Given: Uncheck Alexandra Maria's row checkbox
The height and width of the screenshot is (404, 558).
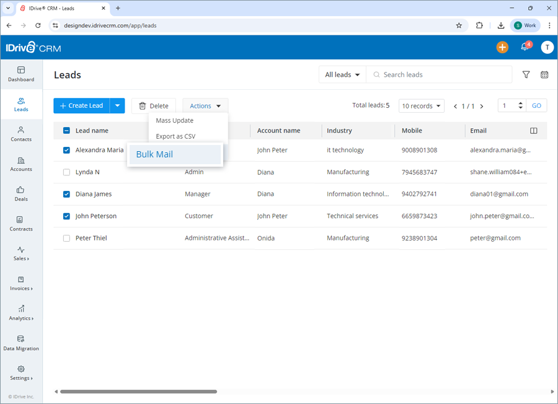Looking at the screenshot, I should point(66,150).
